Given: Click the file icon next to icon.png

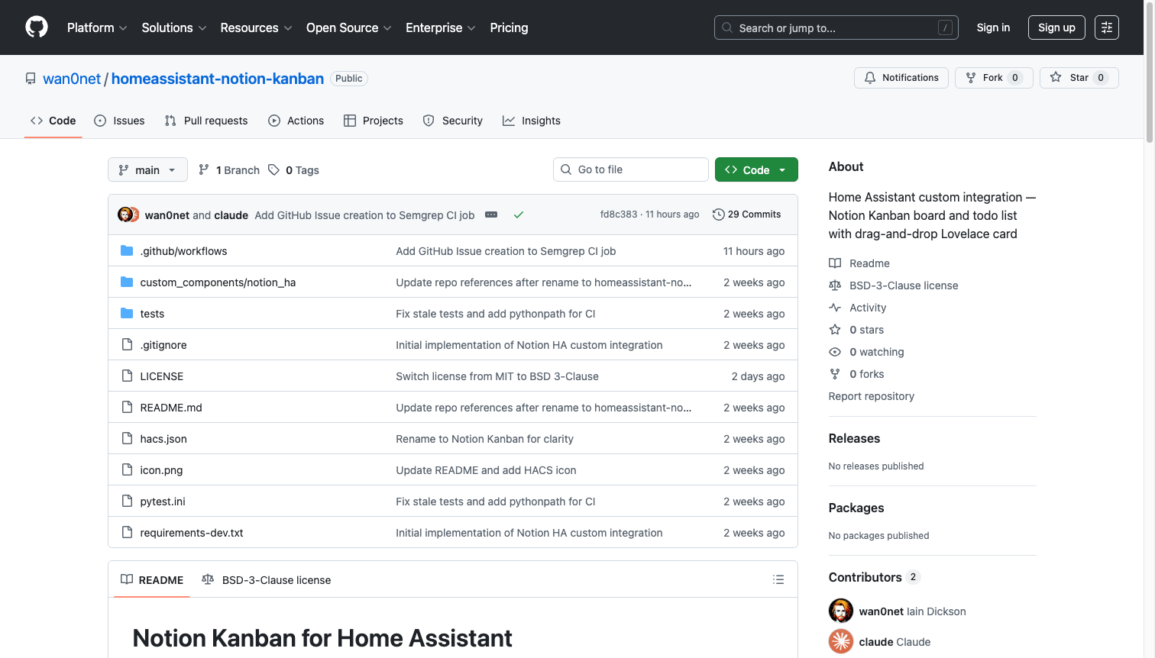Looking at the screenshot, I should point(127,469).
